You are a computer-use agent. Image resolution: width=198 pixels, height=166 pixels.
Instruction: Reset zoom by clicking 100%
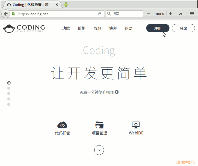pyautogui.click(x=159, y=14)
